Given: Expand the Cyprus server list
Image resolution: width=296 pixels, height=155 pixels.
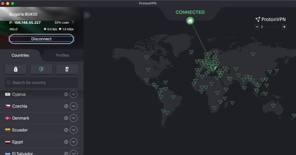Looking at the screenshot, I should coord(74,94).
